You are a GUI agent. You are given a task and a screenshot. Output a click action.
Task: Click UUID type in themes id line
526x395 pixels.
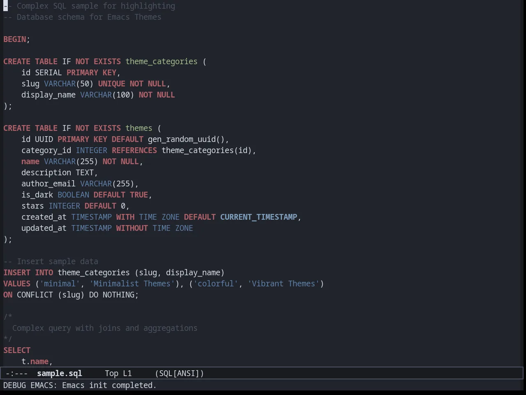[44, 139]
